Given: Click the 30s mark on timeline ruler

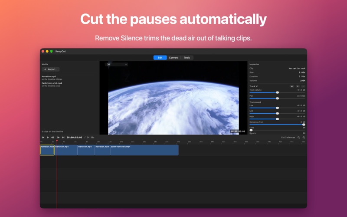Looking at the screenshot, I should [x=212, y=142].
